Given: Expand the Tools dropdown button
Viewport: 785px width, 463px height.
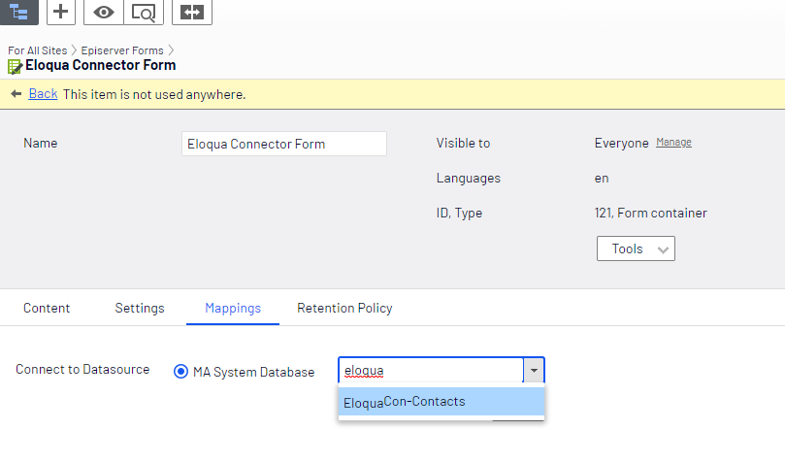Looking at the screenshot, I should tap(636, 248).
